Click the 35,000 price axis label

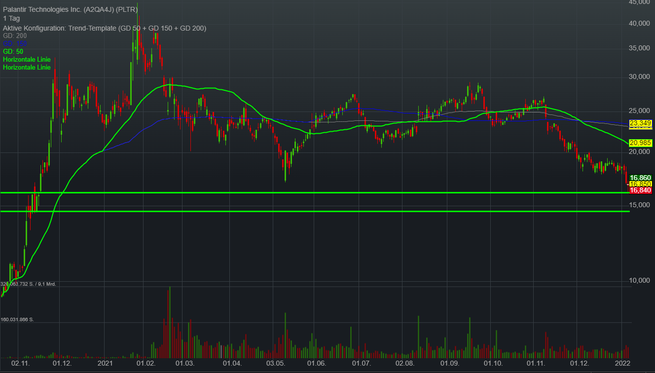pos(639,48)
